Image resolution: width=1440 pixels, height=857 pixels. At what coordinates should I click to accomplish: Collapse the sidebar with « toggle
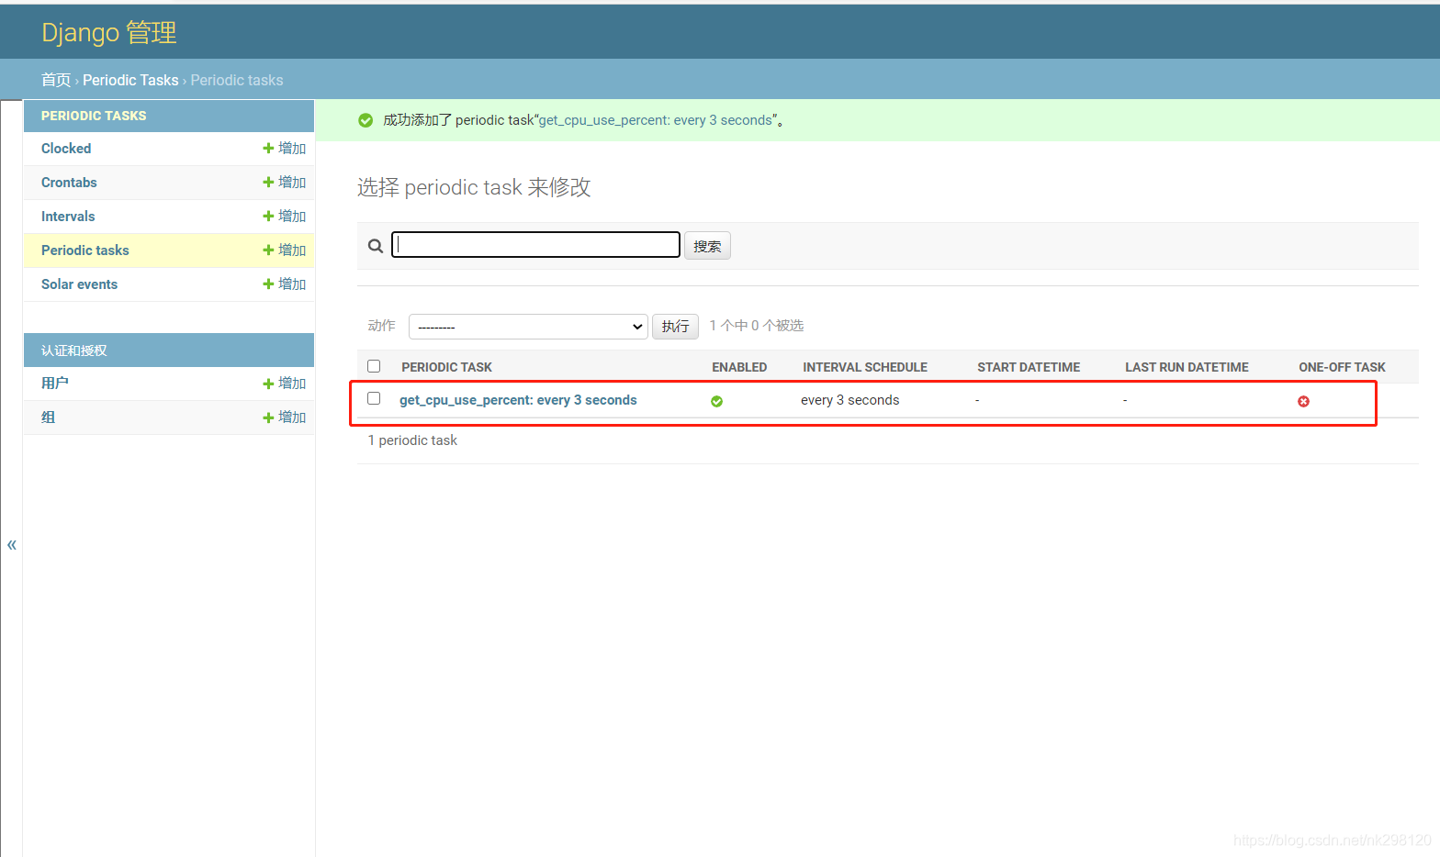[12, 545]
